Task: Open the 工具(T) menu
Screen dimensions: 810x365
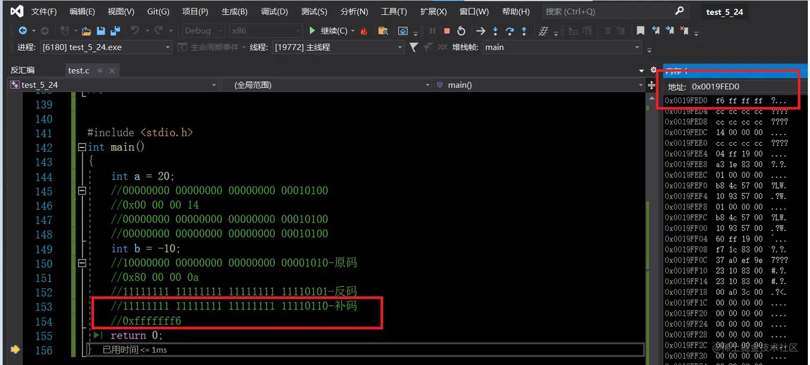Action: click(x=394, y=11)
